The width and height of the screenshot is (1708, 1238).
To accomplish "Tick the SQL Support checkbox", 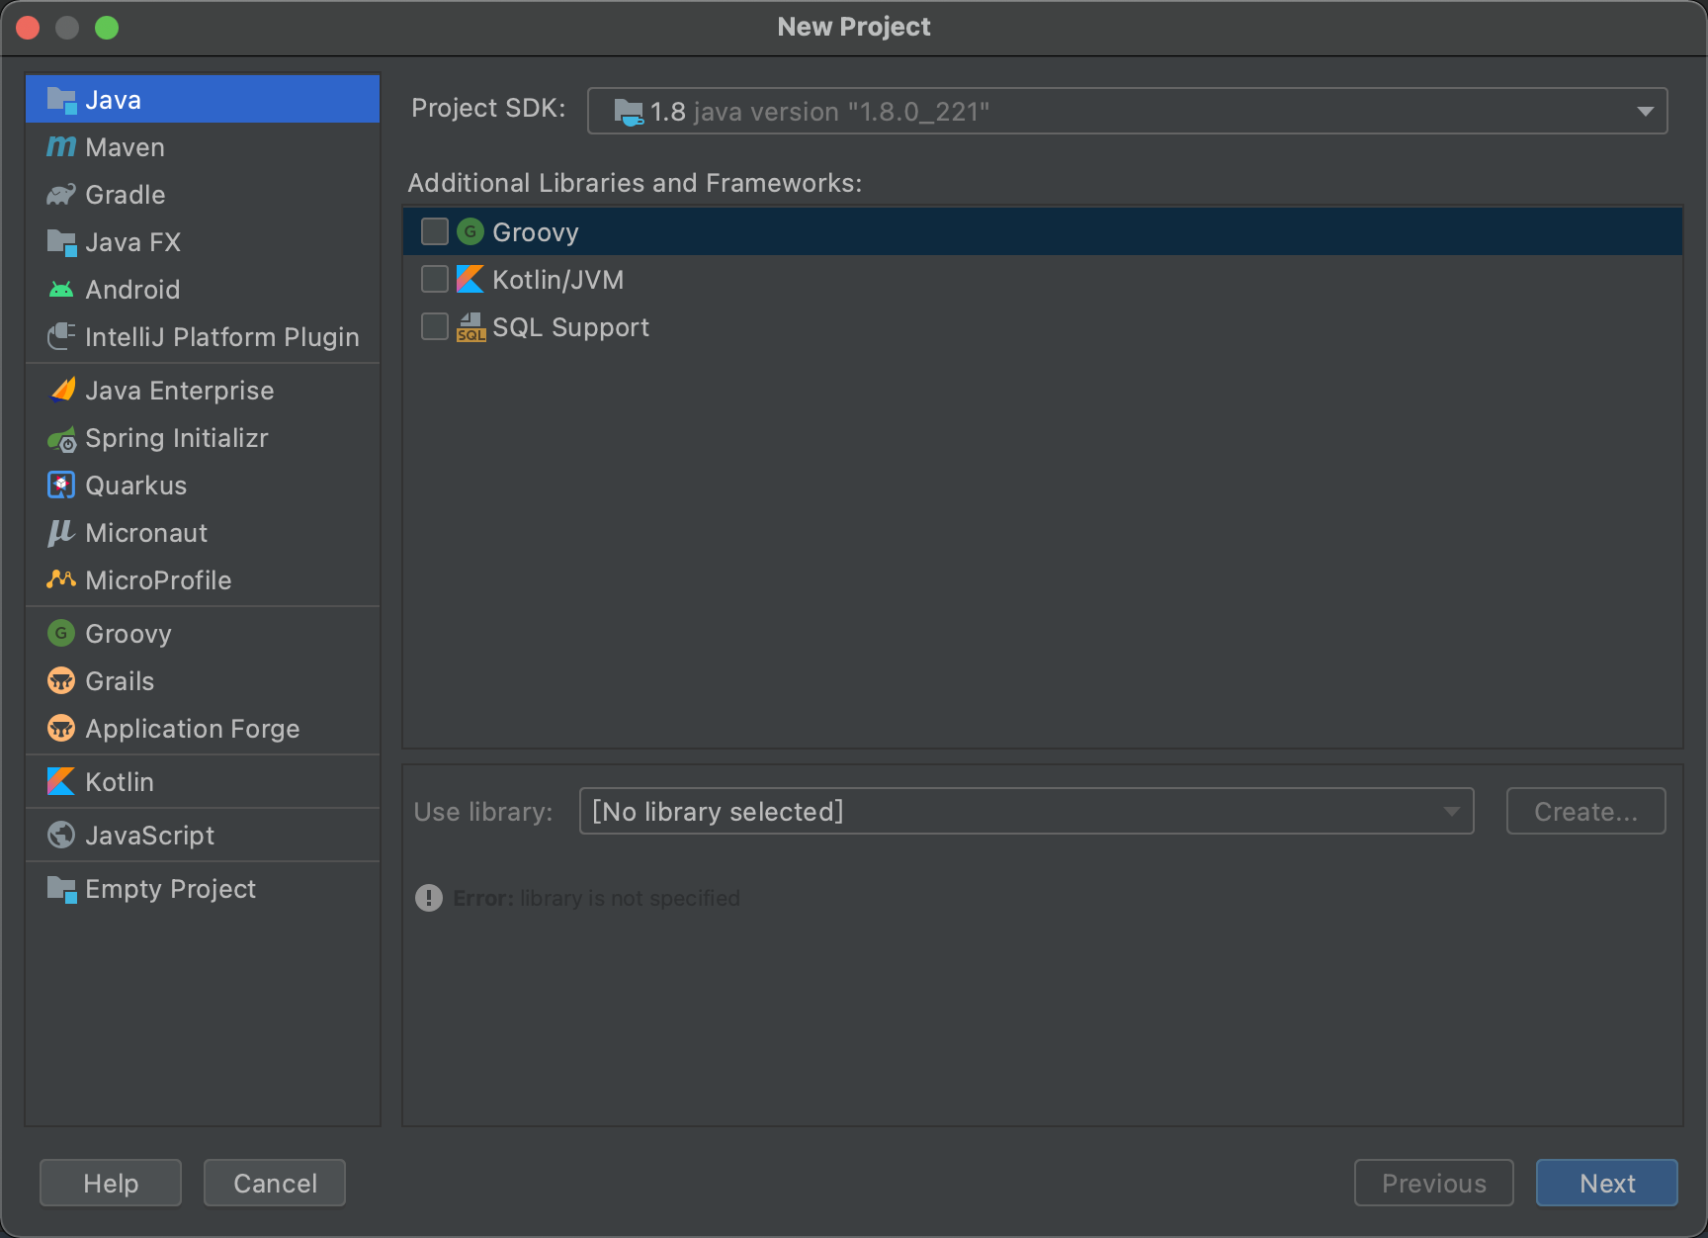I will 435,326.
